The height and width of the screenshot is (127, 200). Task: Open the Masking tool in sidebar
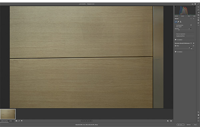point(198,15)
